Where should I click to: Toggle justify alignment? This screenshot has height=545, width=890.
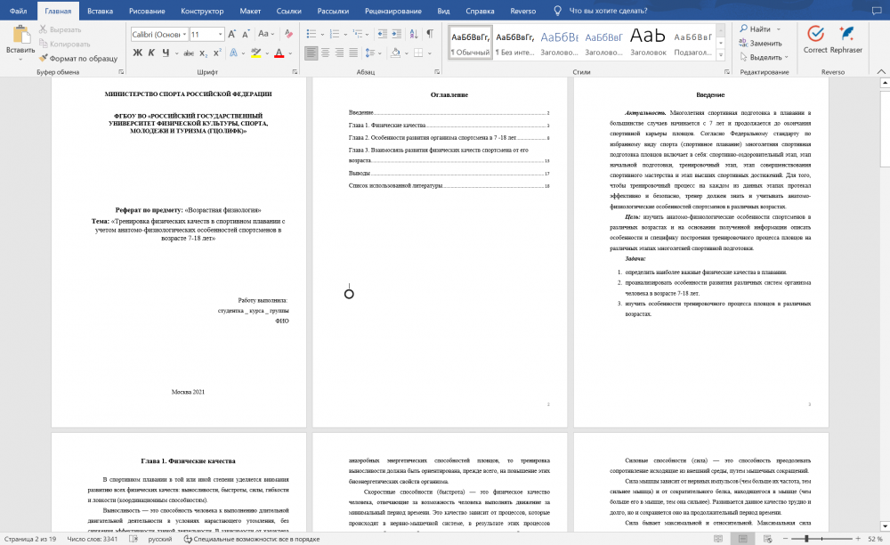(x=353, y=53)
